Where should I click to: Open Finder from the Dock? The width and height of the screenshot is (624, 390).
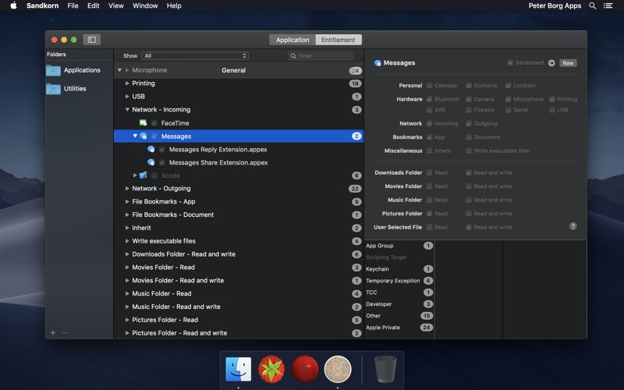coord(238,369)
